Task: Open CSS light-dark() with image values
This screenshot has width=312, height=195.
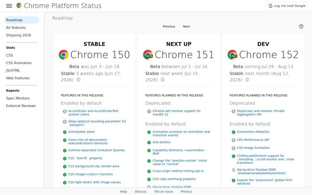Action: point(94,182)
